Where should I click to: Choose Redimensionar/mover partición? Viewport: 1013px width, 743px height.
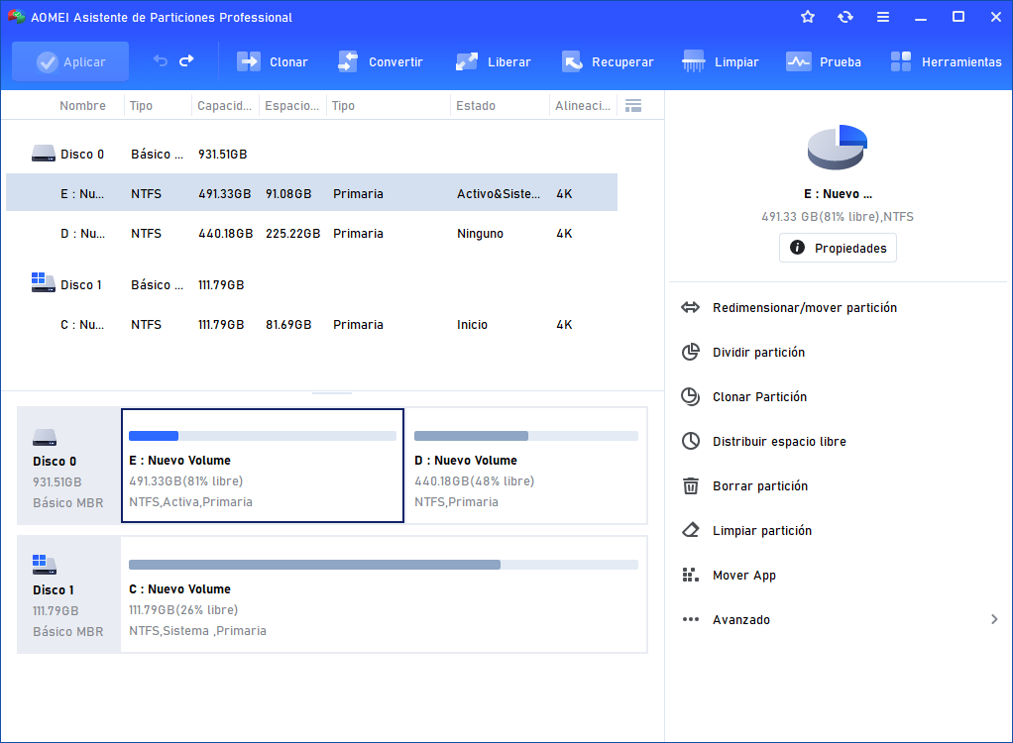click(804, 308)
